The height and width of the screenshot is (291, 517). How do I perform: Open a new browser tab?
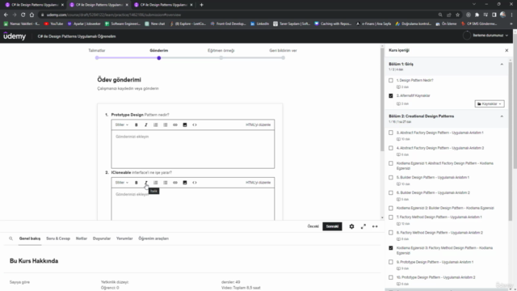(x=201, y=5)
